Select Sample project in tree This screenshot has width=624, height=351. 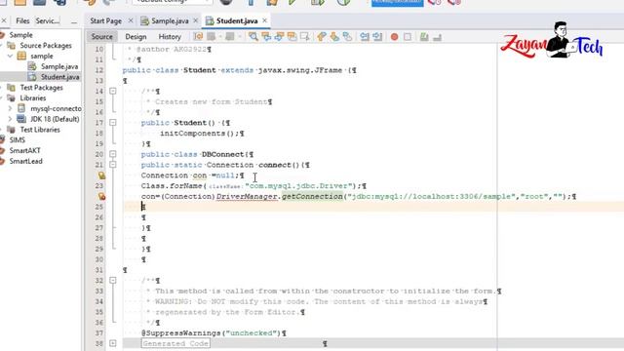20,35
